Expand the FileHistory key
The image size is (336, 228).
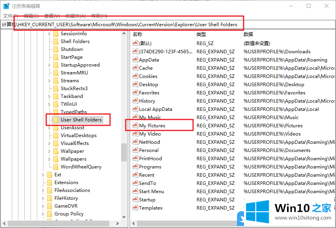pyautogui.click(x=43, y=198)
